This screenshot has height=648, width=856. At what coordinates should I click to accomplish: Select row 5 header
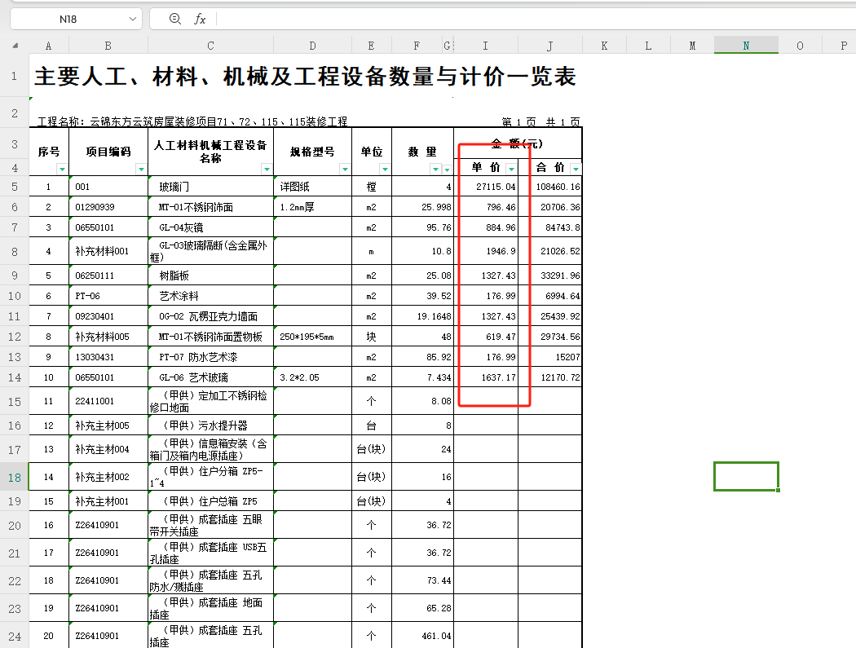click(14, 187)
